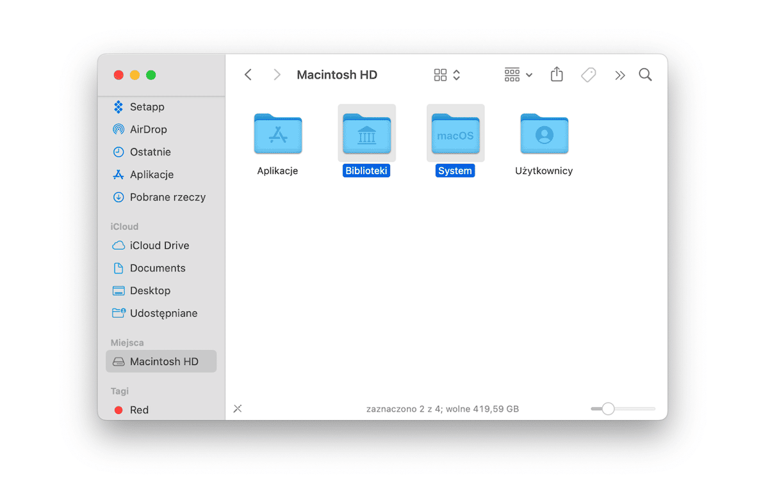
Task: Click the Tagi section header
Action: [120, 390]
